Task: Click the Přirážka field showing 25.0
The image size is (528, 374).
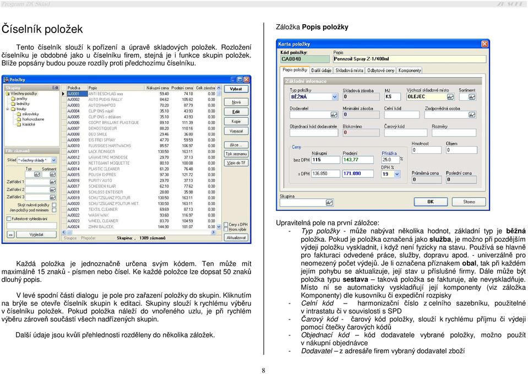Action: (x=390, y=160)
